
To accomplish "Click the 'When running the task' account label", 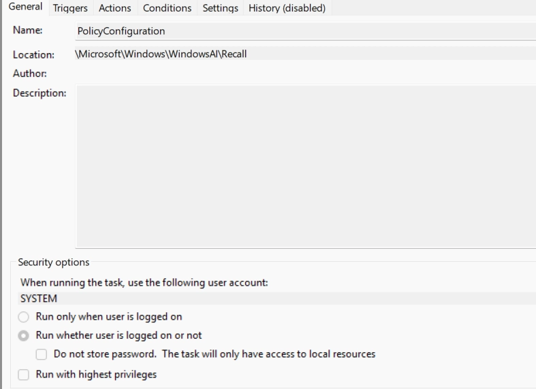I will 144,284.
